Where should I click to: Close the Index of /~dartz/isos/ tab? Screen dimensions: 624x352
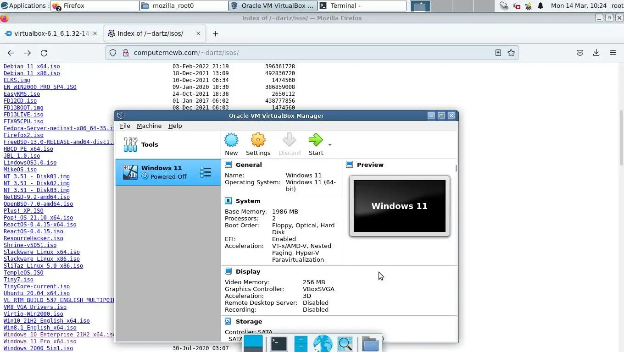tap(198, 33)
